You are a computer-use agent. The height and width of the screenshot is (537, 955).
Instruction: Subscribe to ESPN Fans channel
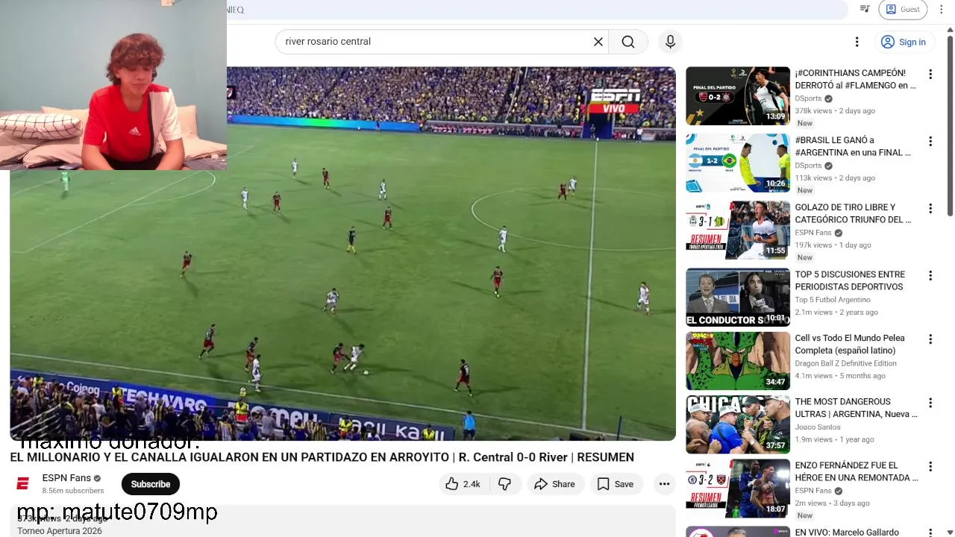tap(151, 484)
